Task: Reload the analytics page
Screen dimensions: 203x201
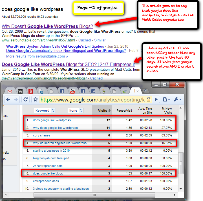Action: click(x=25, y=100)
